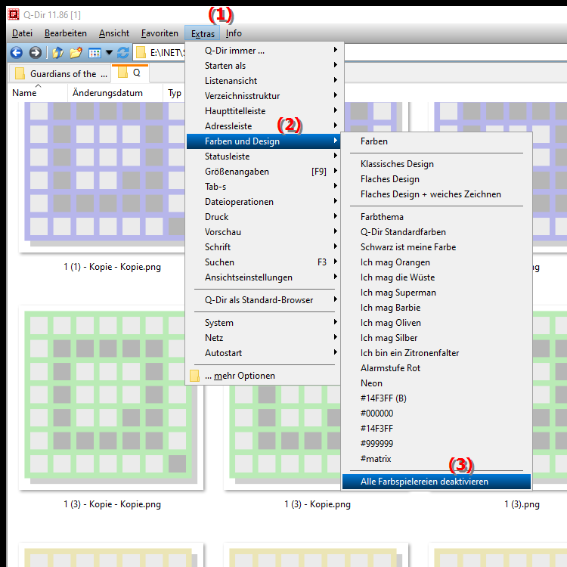567x567 pixels.
Task: Apply the Neon theme
Action: tap(436, 383)
